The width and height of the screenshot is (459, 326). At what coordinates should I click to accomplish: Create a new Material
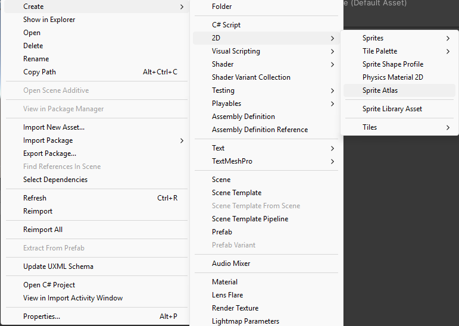point(266,282)
